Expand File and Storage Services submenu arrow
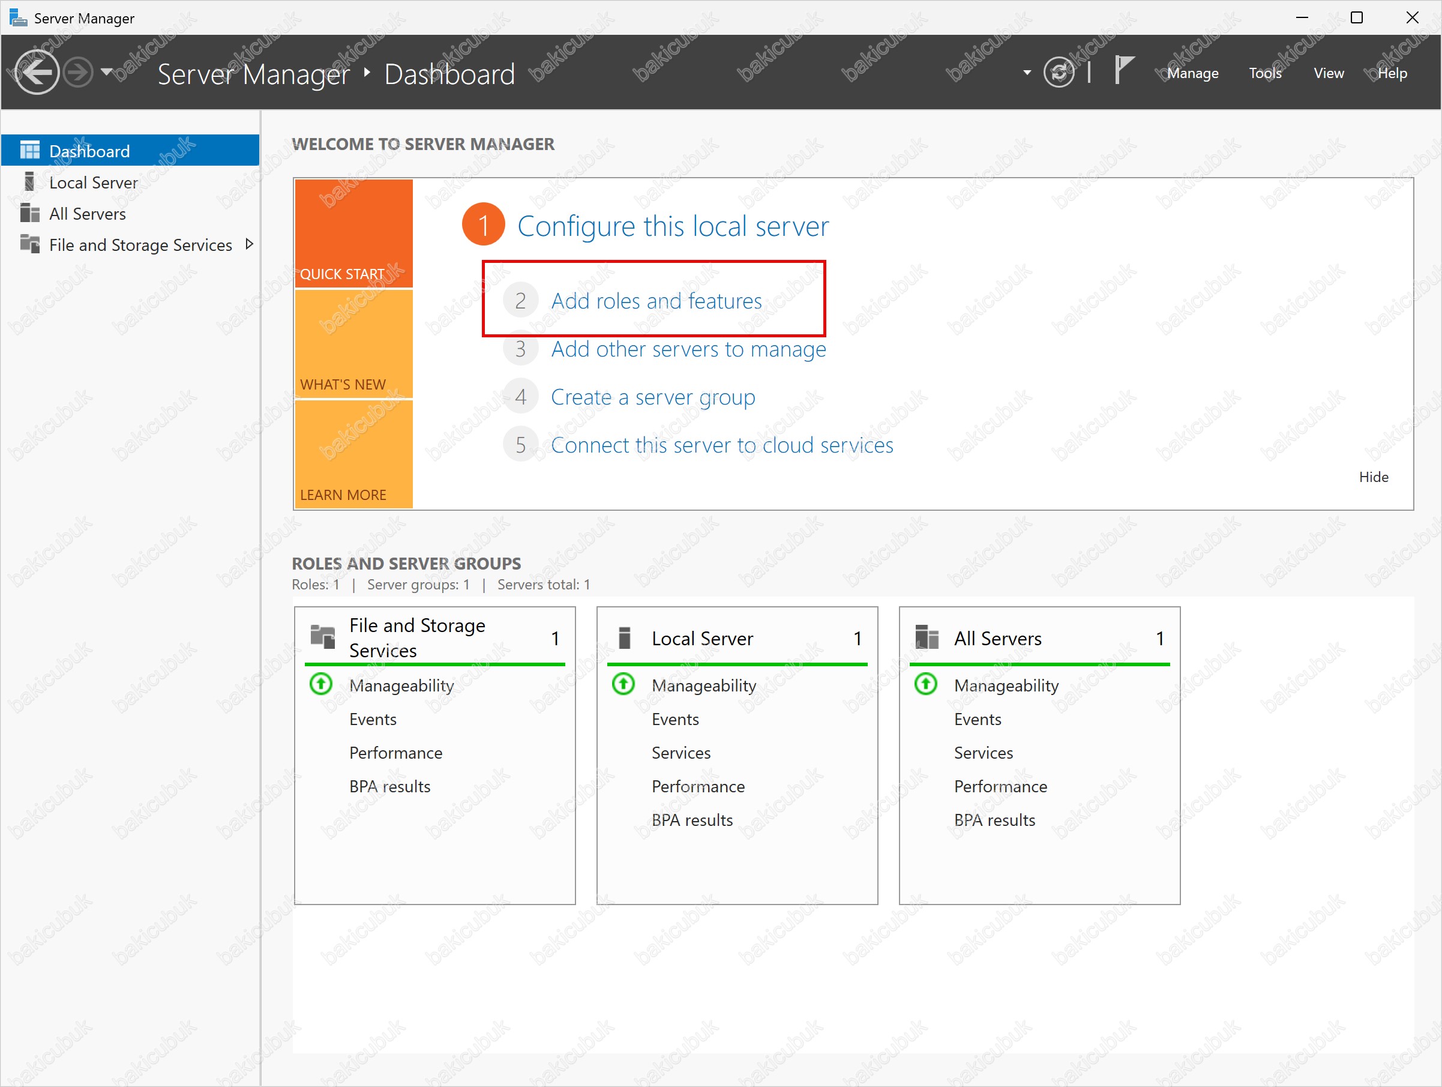Image resolution: width=1442 pixels, height=1087 pixels. pyautogui.click(x=249, y=244)
